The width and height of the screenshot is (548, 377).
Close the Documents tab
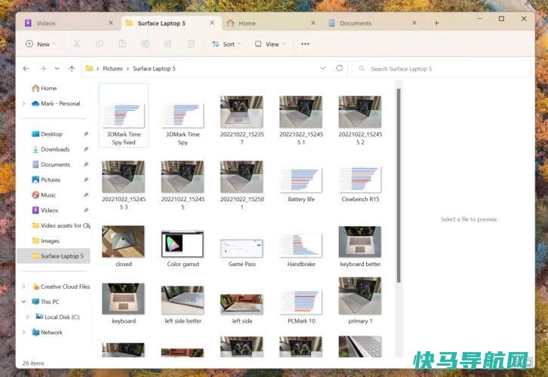(x=414, y=23)
